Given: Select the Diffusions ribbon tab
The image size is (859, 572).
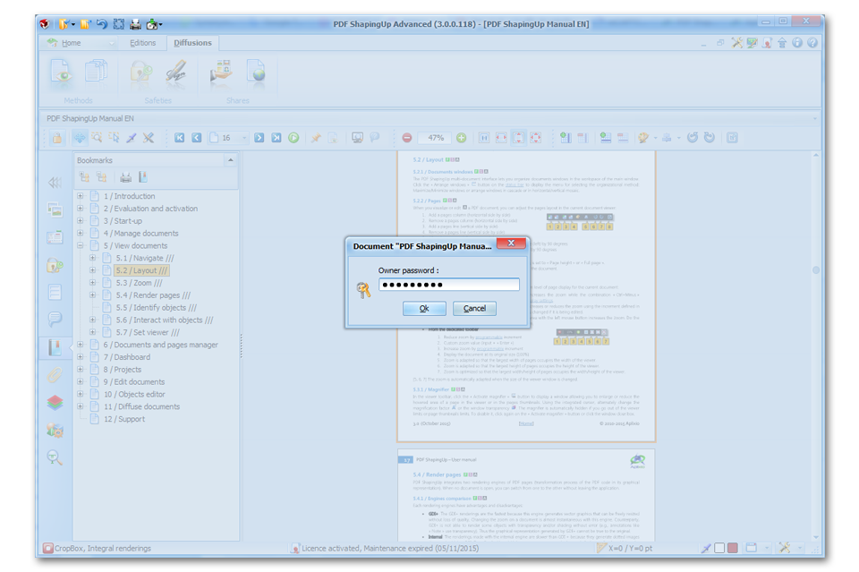Looking at the screenshot, I should (x=192, y=43).
